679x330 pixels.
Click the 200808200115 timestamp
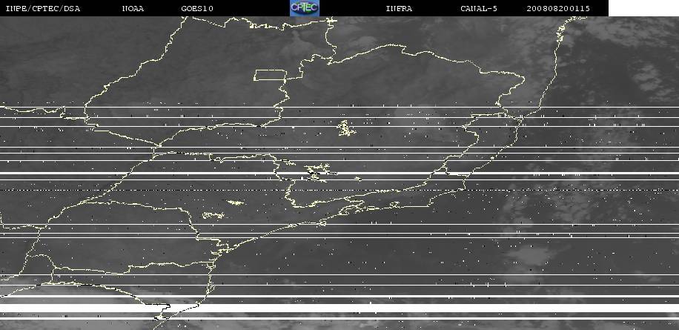[558, 8]
